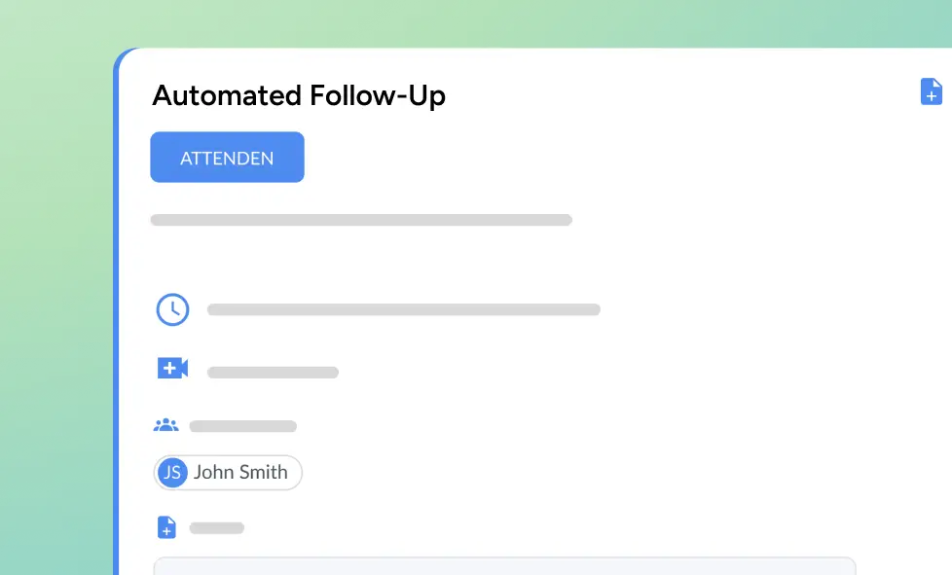Click the attendees group icon
Image resolution: width=952 pixels, height=575 pixels.
coord(166,425)
